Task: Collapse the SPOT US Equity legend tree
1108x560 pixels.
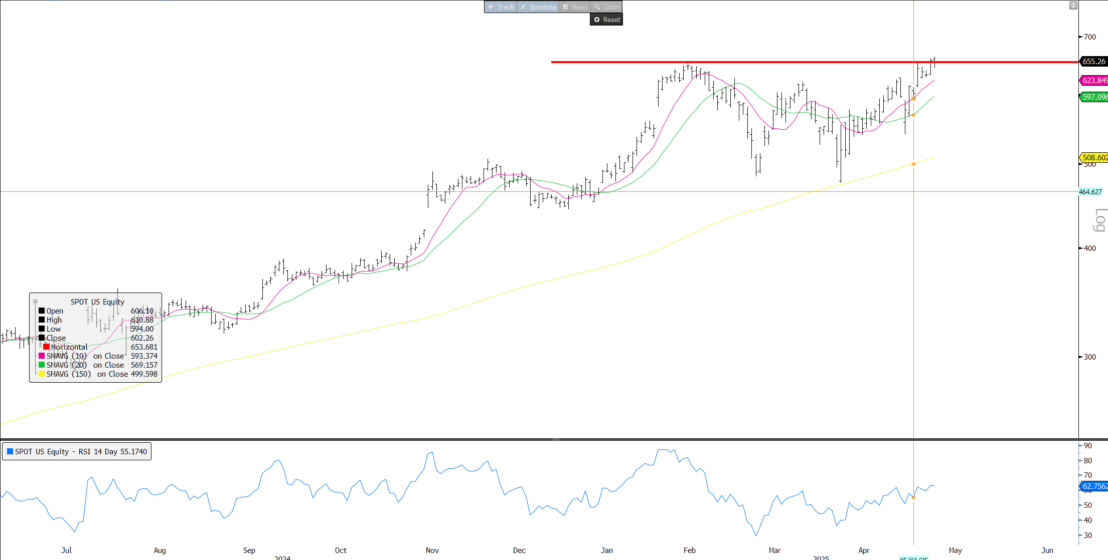Action: (x=35, y=302)
